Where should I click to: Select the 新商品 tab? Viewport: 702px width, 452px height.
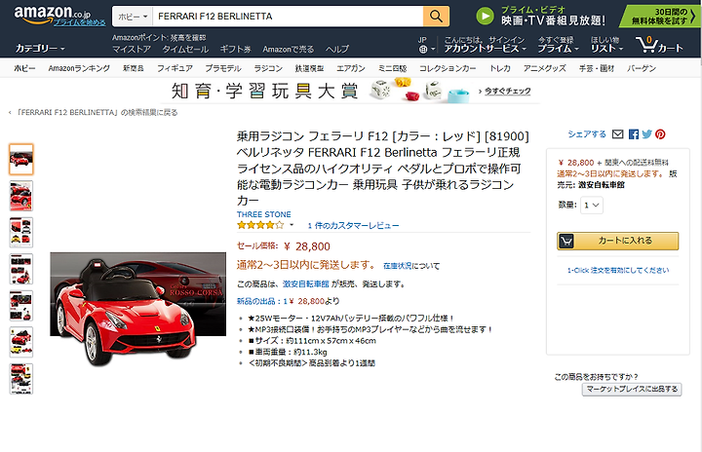pyautogui.click(x=134, y=68)
